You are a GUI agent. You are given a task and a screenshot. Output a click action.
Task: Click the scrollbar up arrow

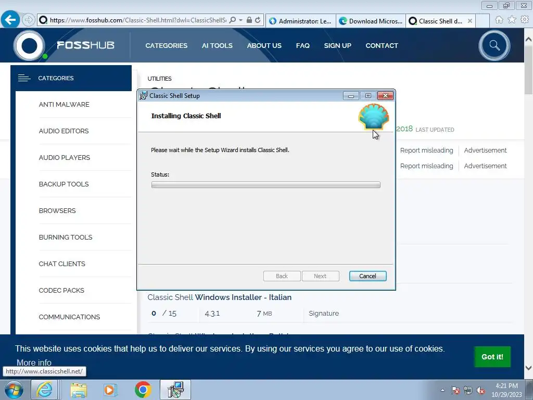[529, 40]
